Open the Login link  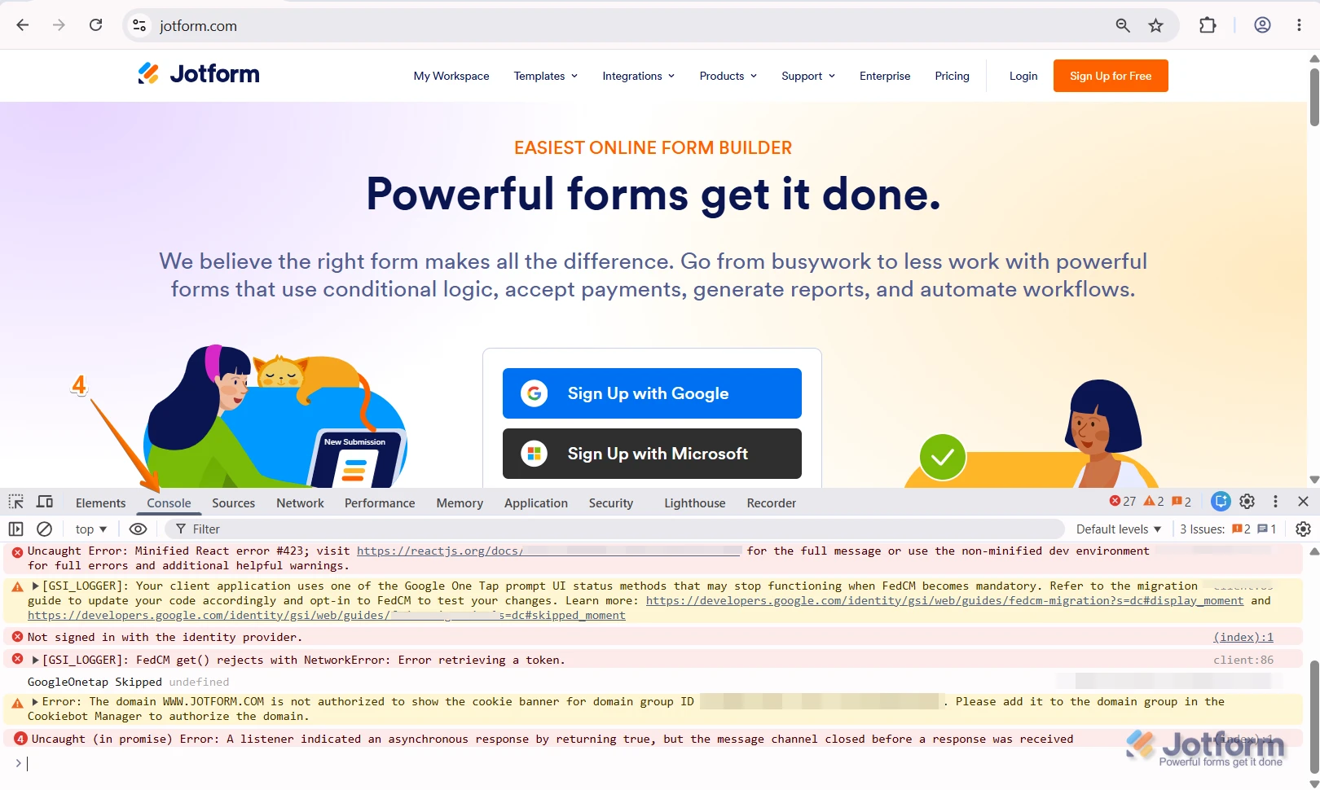1023,76
